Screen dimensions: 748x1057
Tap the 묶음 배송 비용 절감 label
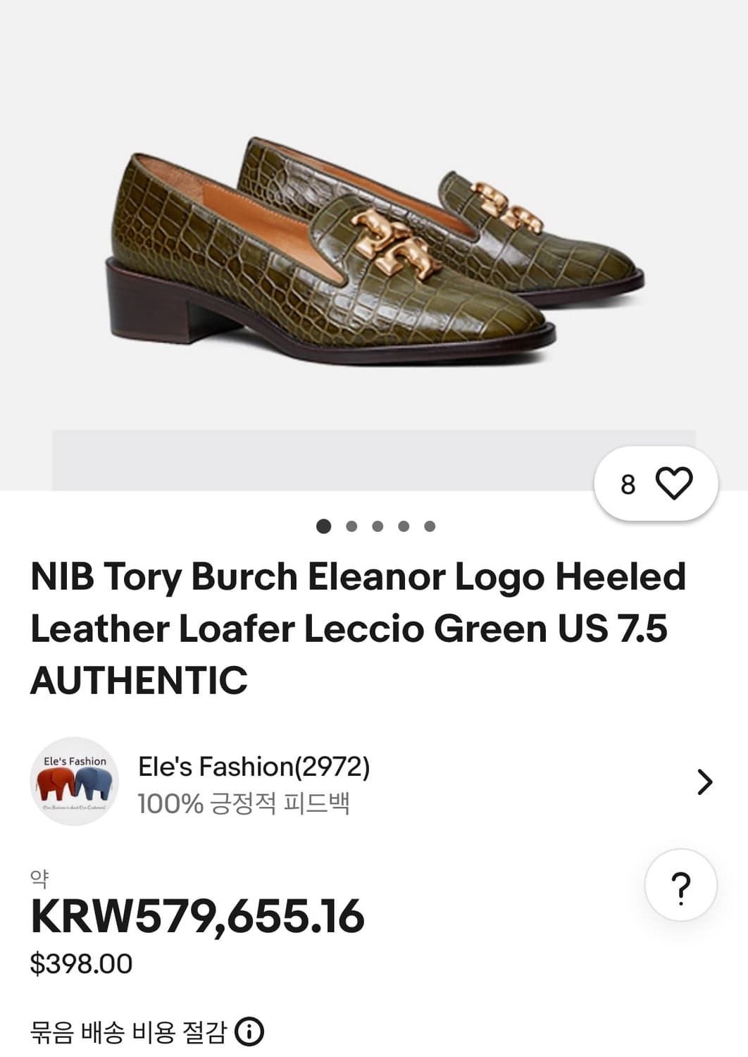point(128,1032)
